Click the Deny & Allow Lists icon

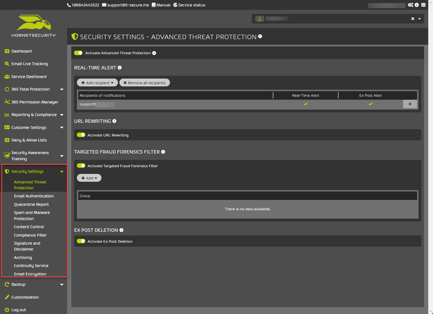[7, 140]
